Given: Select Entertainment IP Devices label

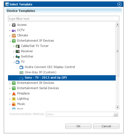Looking at the screenshot, I should [x=35, y=41].
